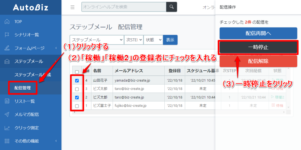Click the hamburger menu icon
Viewport: 301px width, 150px height.
pos(72,7)
